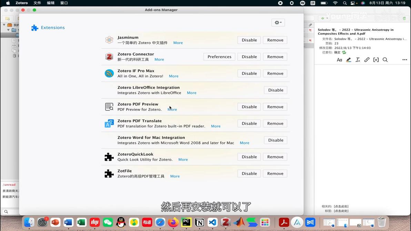Click the green sync icon in Zotero window
Viewport: 411px width, 231px height.
[x=404, y=18]
